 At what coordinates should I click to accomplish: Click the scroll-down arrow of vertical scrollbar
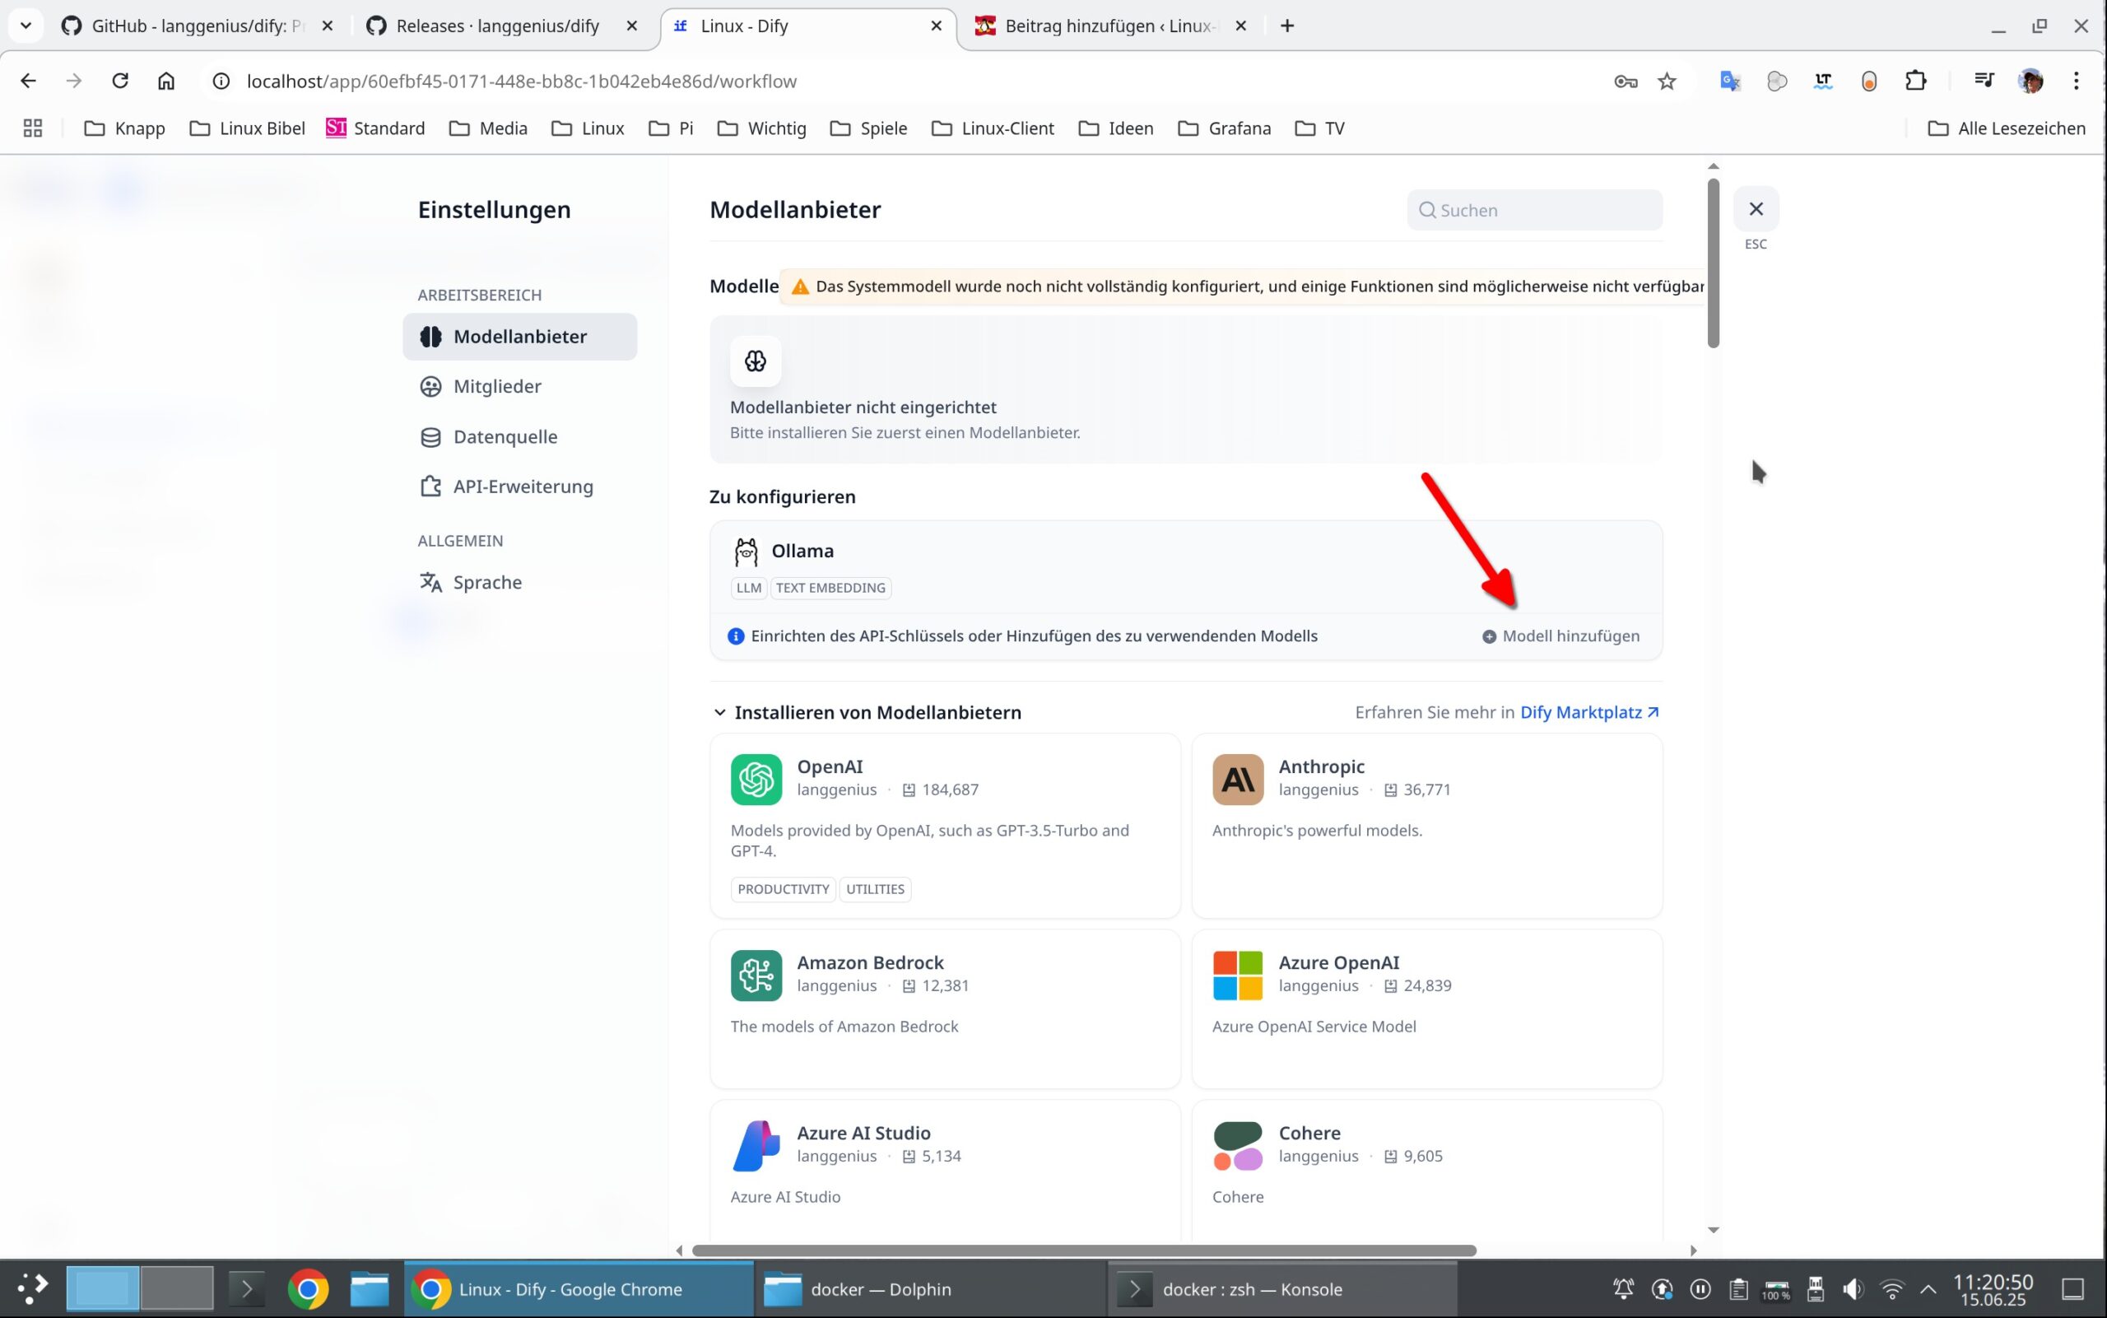point(1712,1230)
